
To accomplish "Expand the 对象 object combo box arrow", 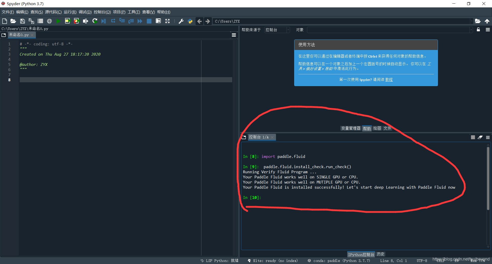I will coord(471,30).
